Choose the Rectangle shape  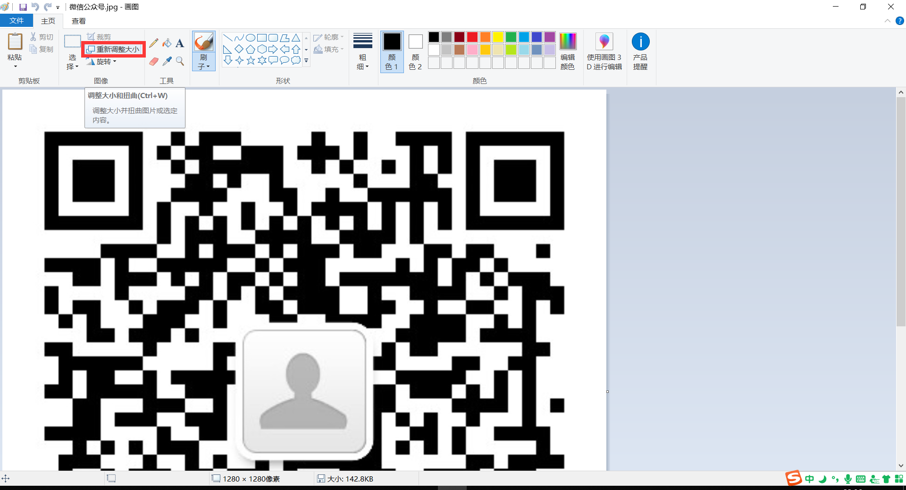(262, 38)
